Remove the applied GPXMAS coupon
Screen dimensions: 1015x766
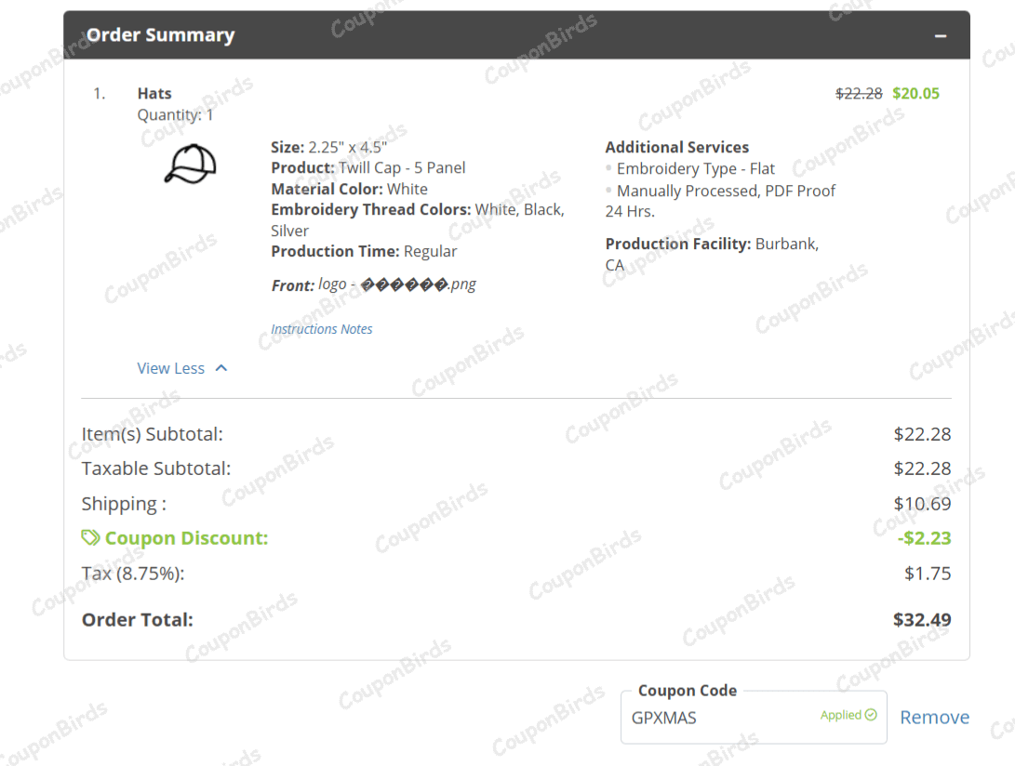934,717
